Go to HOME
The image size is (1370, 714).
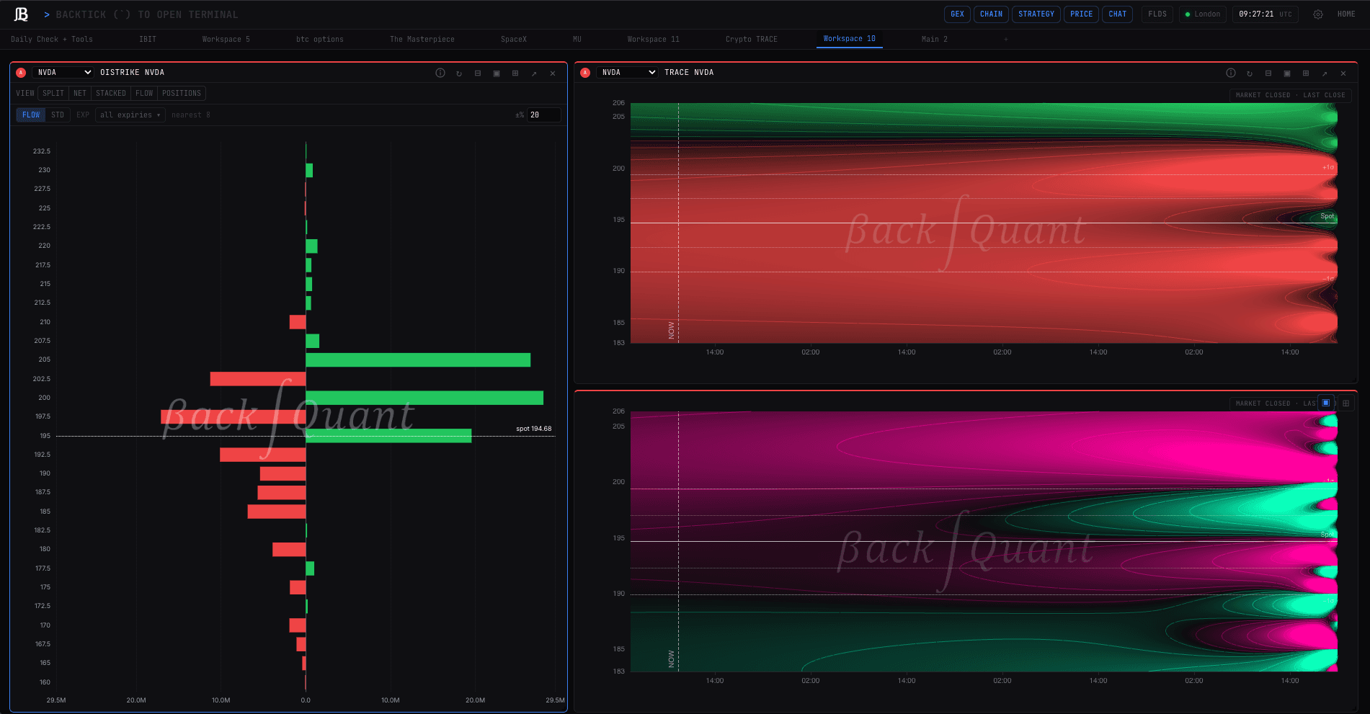coord(1346,14)
